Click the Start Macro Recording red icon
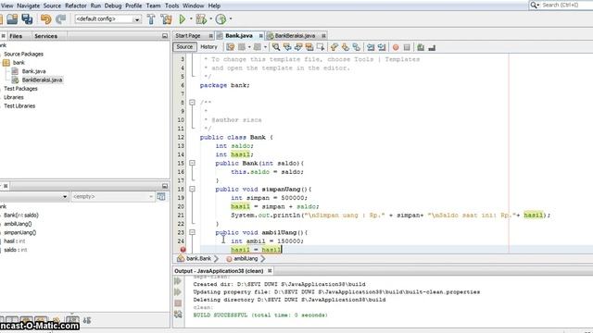Viewport: 593px width, 333px height. click(396, 47)
